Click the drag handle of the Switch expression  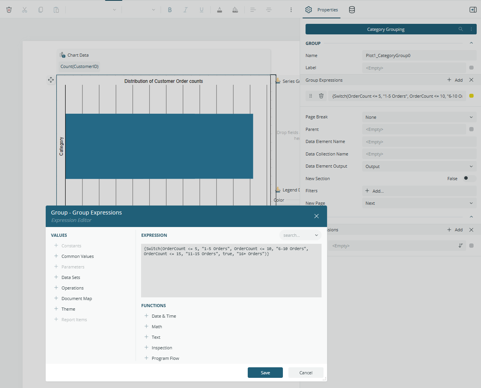point(311,96)
